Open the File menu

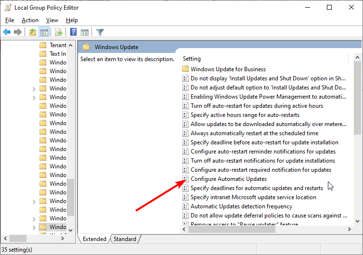(x=10, y=20)
